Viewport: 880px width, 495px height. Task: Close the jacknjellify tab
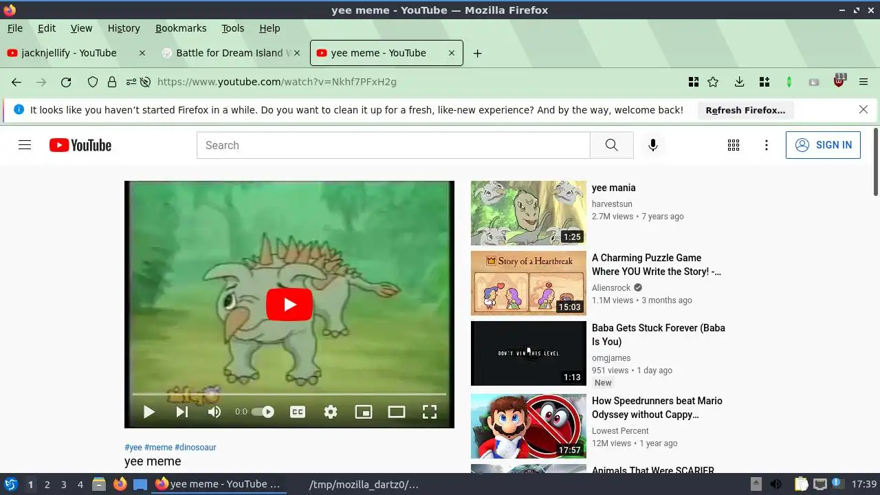pyautogui.click(x=142, y=53)
